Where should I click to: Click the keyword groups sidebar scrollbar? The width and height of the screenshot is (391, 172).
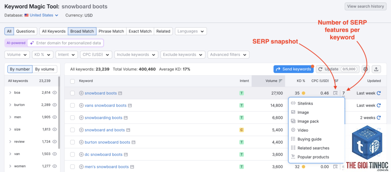pyautogui.click(x=59, y=112)
